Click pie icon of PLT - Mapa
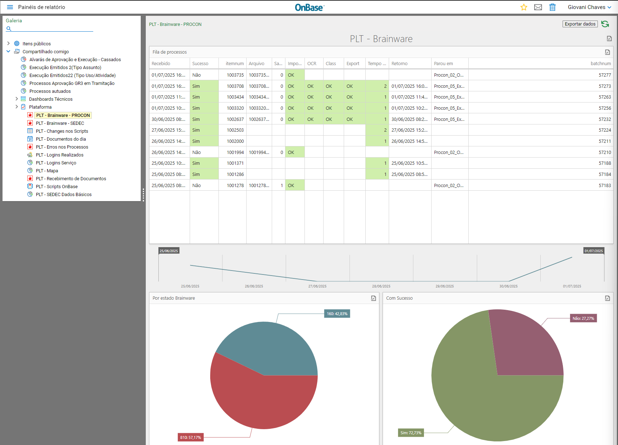618x445 pixels. [x=30, y=171]
